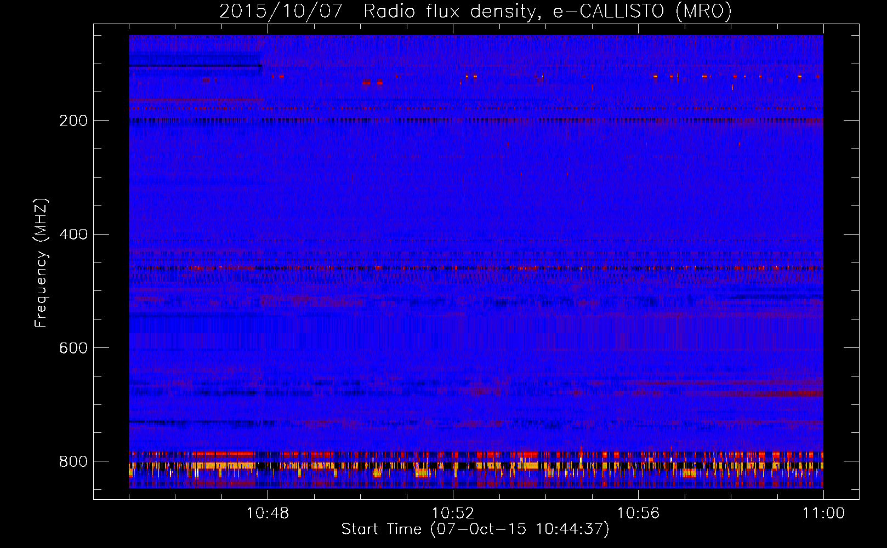The height and width of the screenshot is (548, 887).
Task: Click the 400 frequency tick label
Action: pyautogui.click(x=73, y=235)
